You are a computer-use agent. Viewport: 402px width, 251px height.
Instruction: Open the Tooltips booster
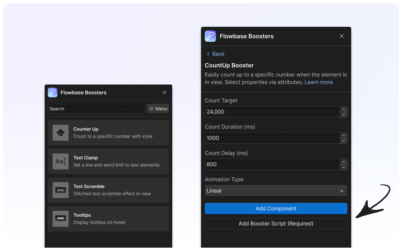click(108, 219)
